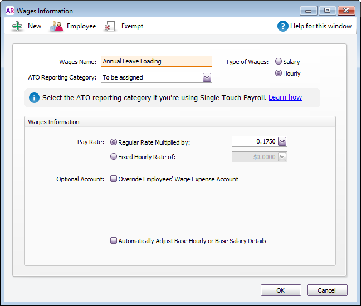This screenshot has width=361, height=306.
Task: Choose Fixed Hourly Rate of option
Action: click(x=114, y=157)
